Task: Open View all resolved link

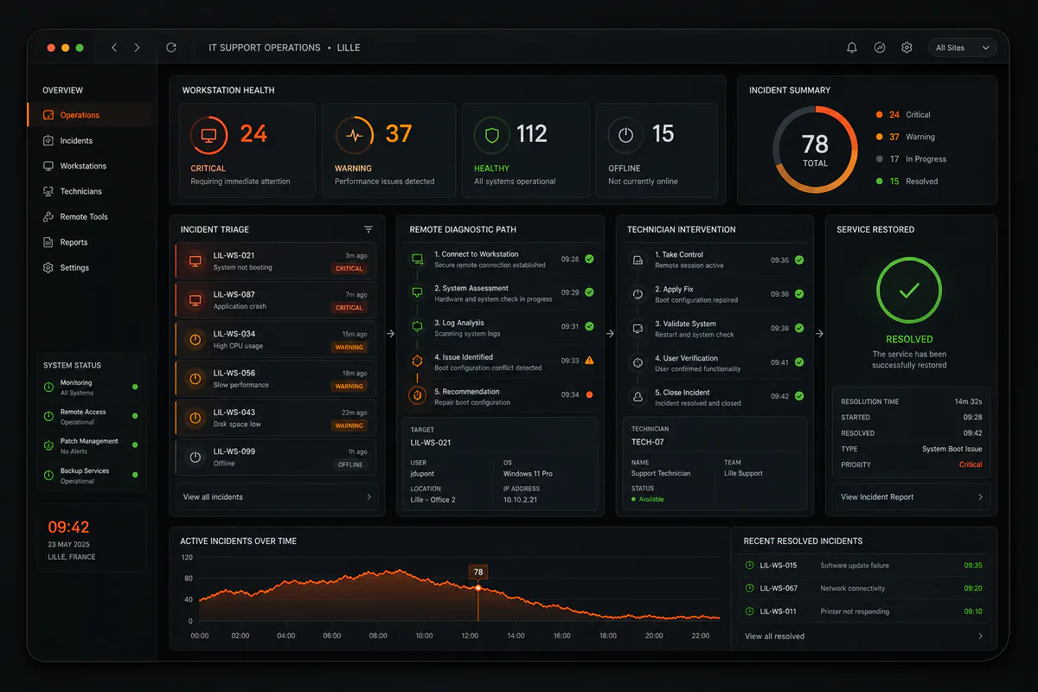Action: click(775, 636)
